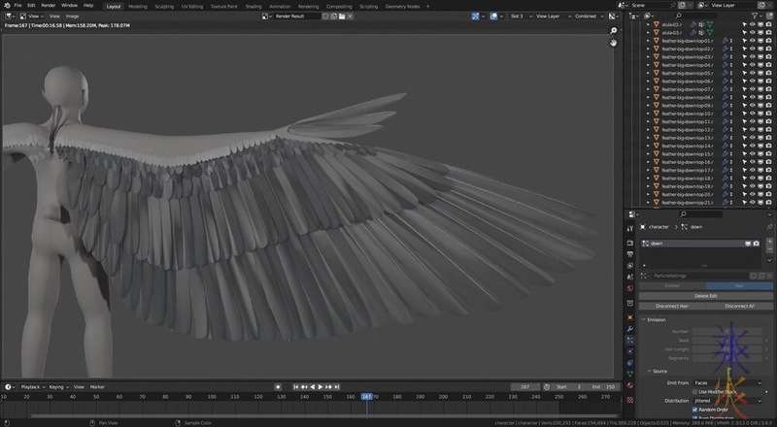
Task: Pin the properties editor with the pin icon
Action: tap(767, 226)
